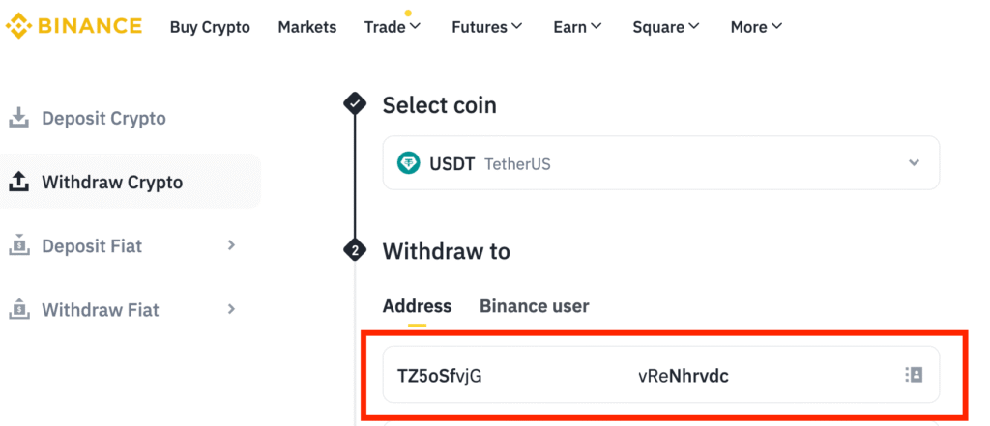Expand the Select coin dropdown
The height and width of the screenshot is (426, 990).
click(914, 163)
